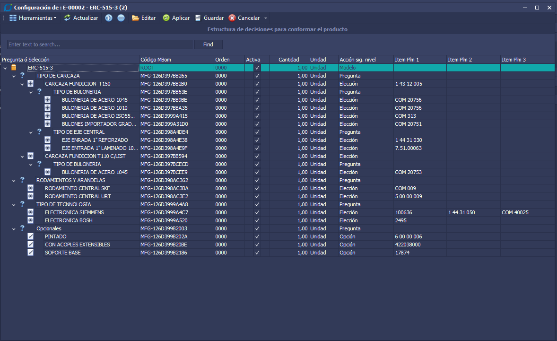Click the Find button
Screen dimensions: 557x341
[x=208, y=44]
